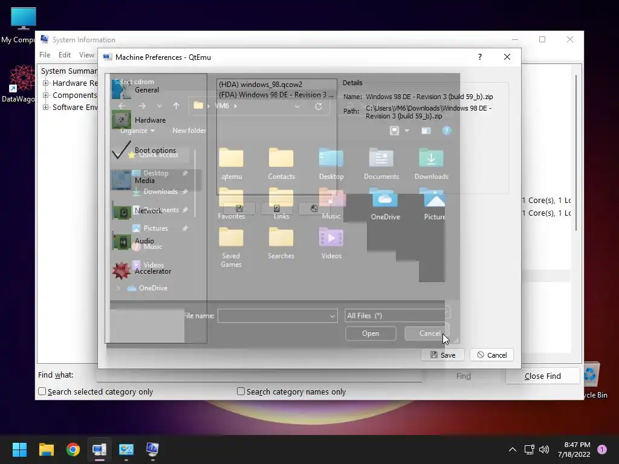The image size is (619, 464).
Task: Open the Saved Games folder
Action: (231, 247)
